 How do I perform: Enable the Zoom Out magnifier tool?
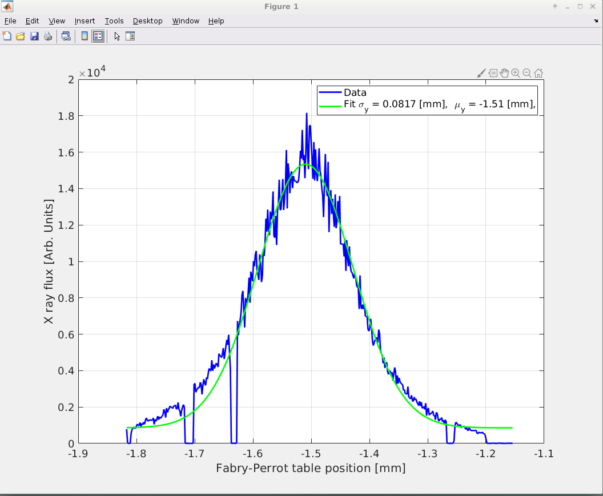(x=526, y=73)
